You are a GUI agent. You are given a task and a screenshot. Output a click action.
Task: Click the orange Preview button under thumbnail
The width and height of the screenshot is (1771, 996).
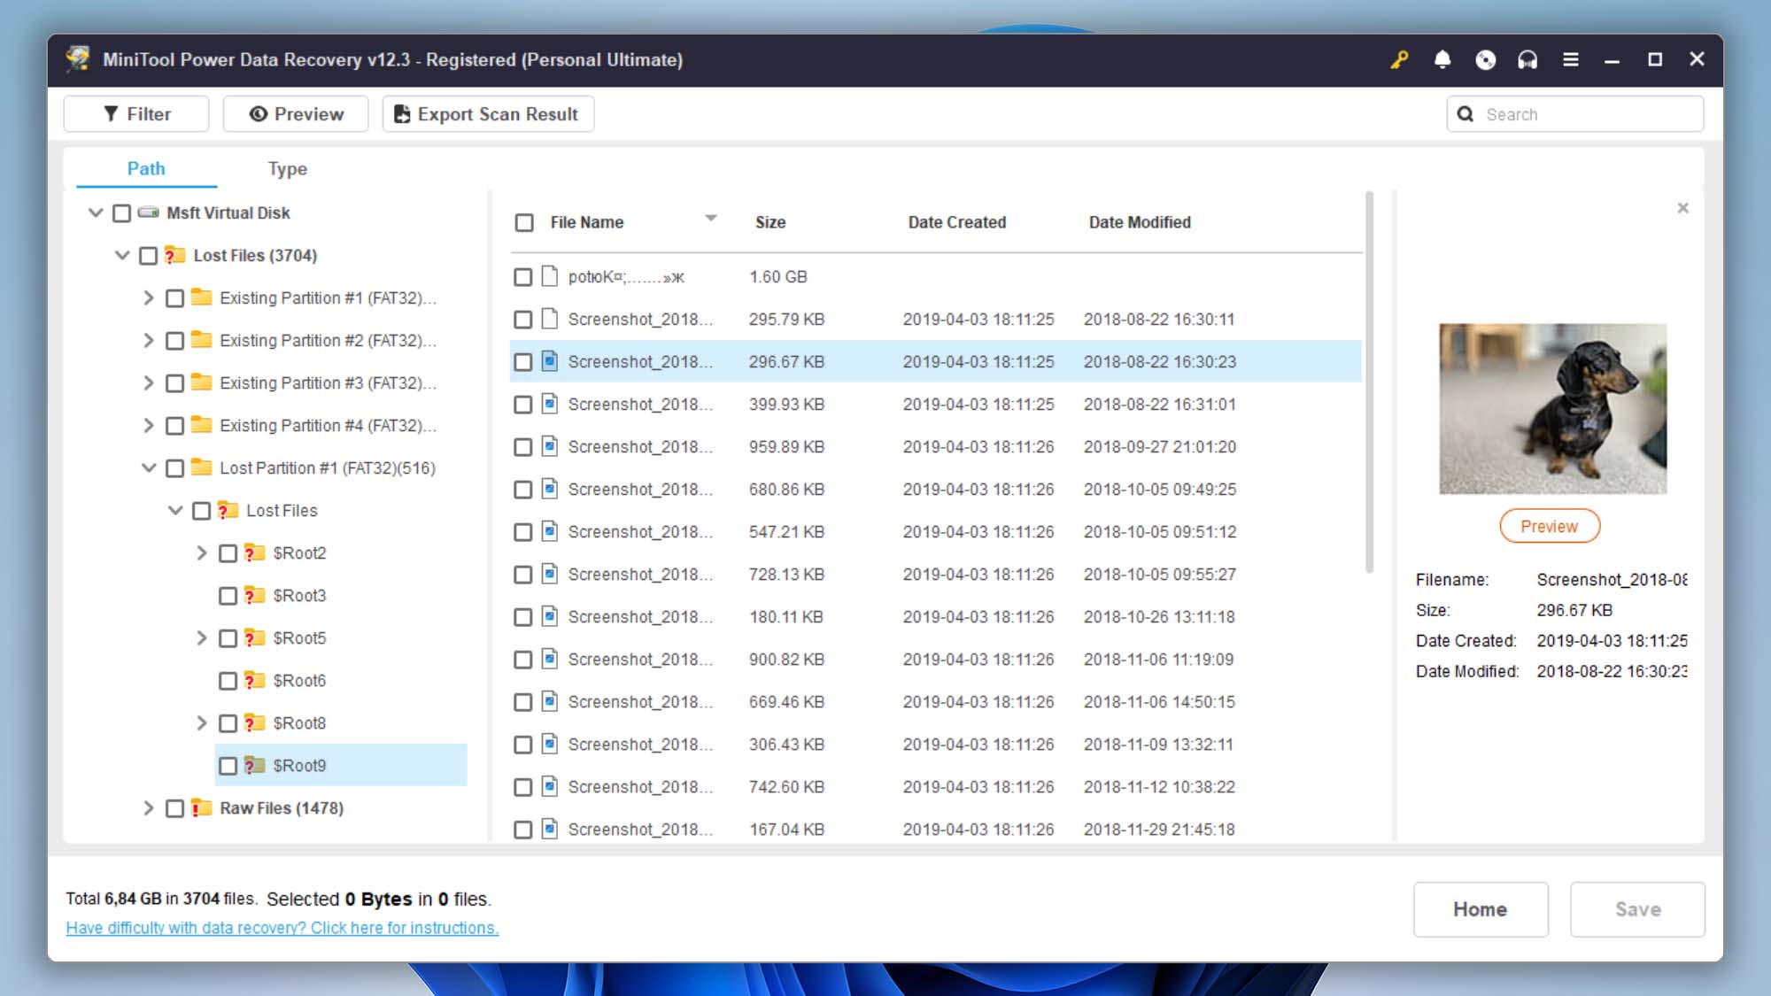pos(1549,527)
